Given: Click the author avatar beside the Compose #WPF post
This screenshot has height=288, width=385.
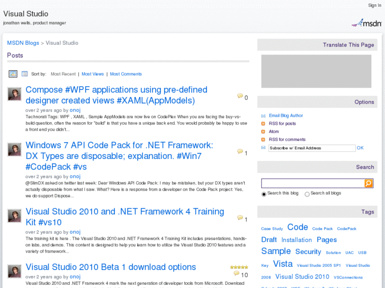Looking at the screenshot, I should (x=14, y=94).
